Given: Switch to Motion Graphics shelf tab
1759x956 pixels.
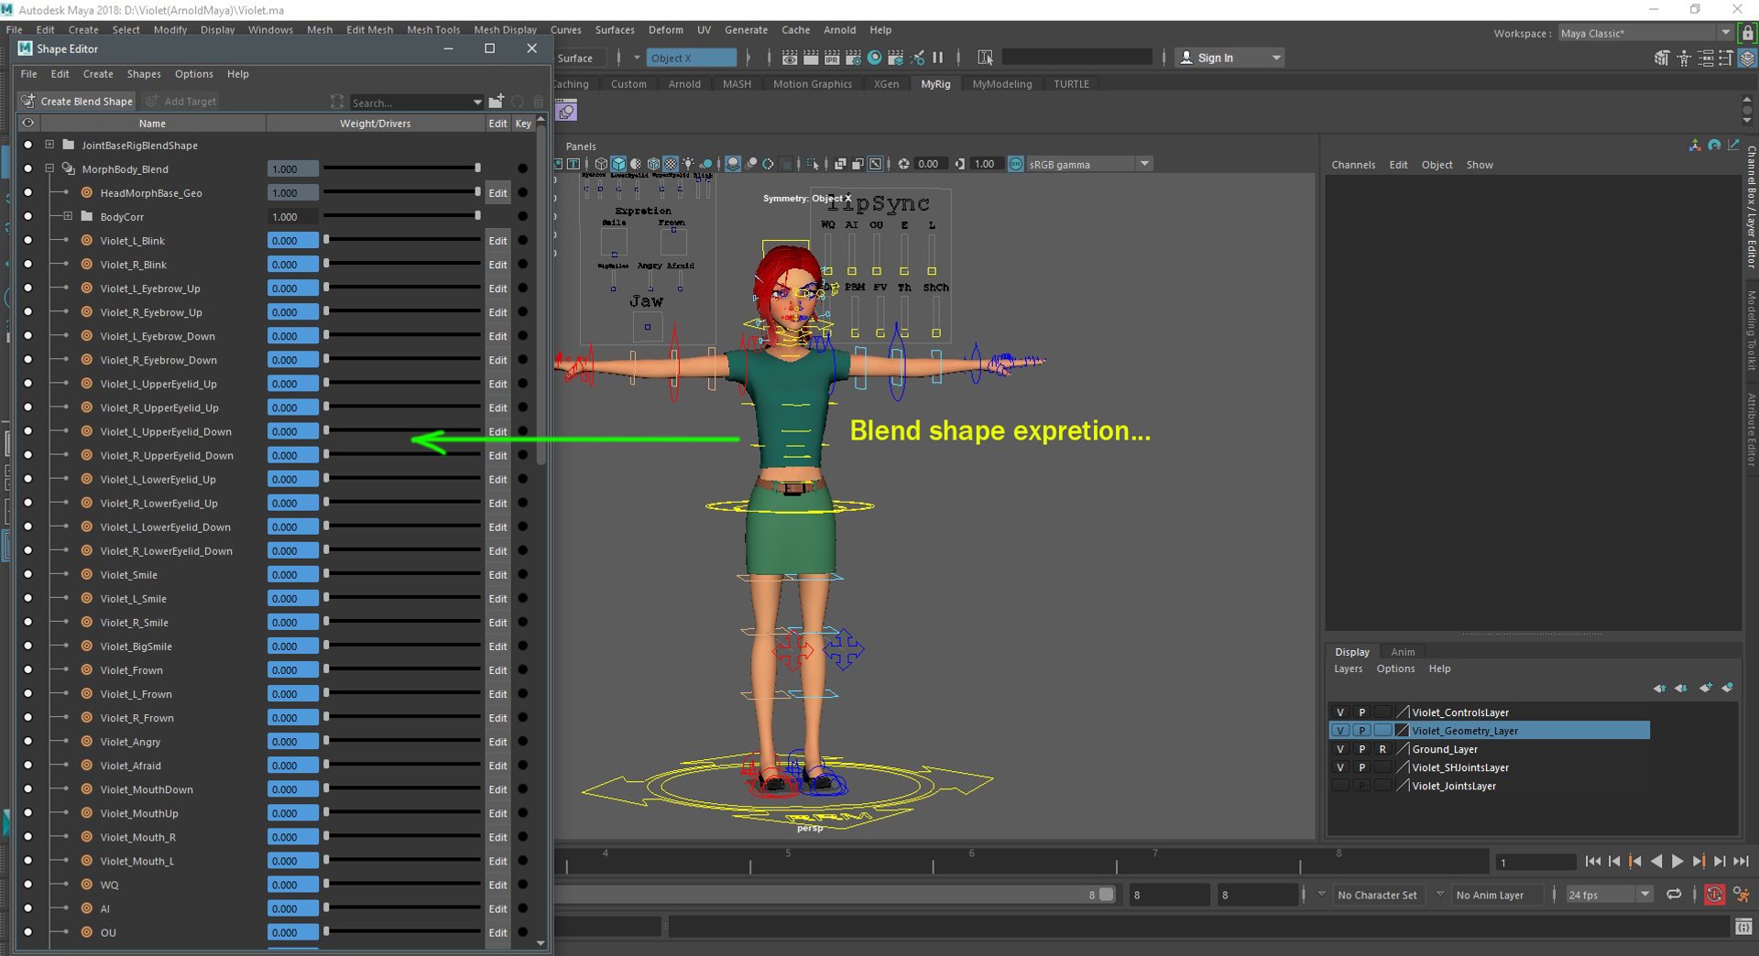Looking at the screenshot, I should point(812,84).
